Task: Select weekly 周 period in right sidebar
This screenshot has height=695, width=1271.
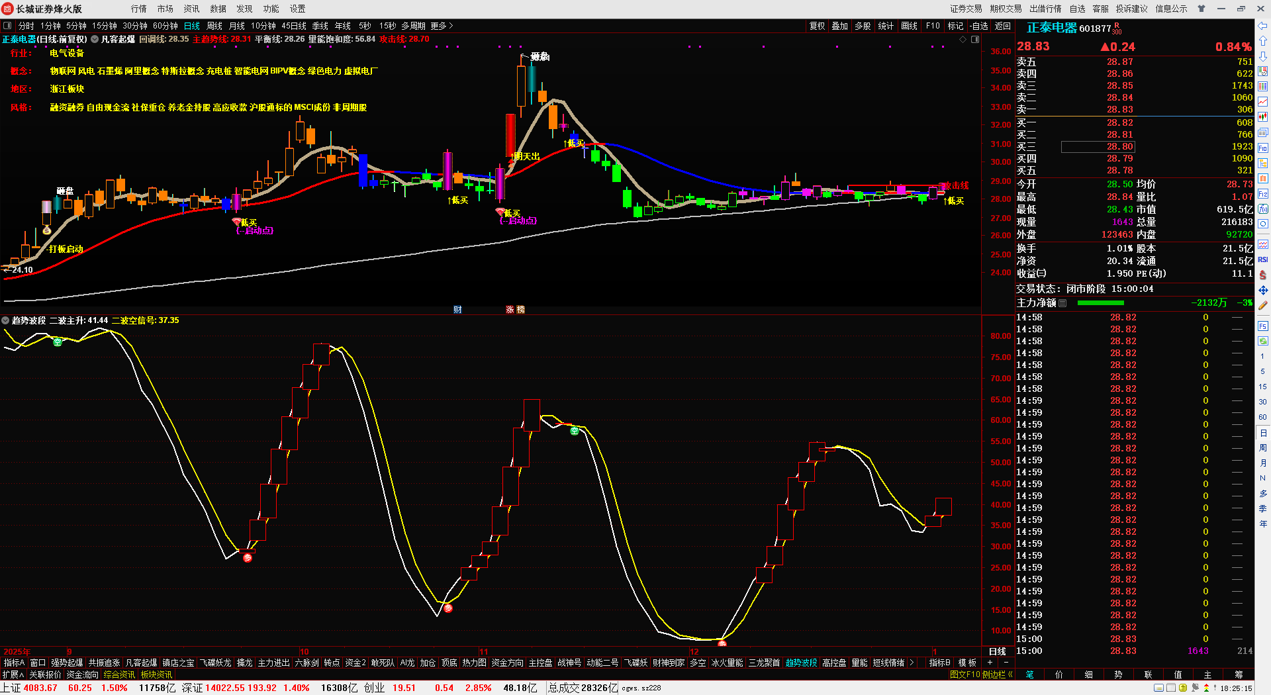Action: (x=1262, y=448)
